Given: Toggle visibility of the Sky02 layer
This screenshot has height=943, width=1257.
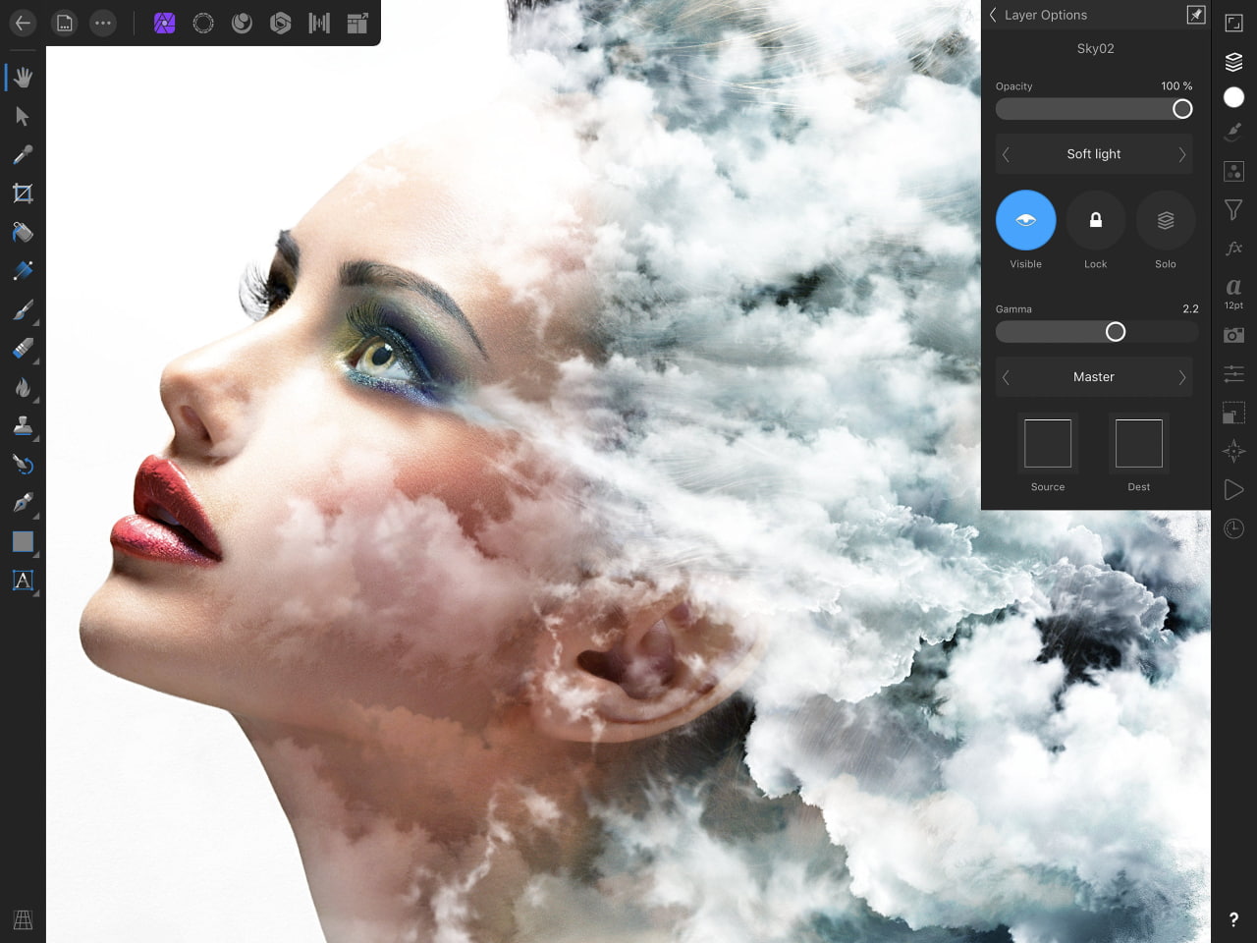Looking at the screenshot, I should pyautogui.click(x=1025, y=220).
